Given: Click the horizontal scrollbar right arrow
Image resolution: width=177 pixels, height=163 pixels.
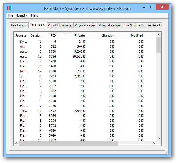Looking at the screenshot, I should pyautogui.click(x=153, y=143).
